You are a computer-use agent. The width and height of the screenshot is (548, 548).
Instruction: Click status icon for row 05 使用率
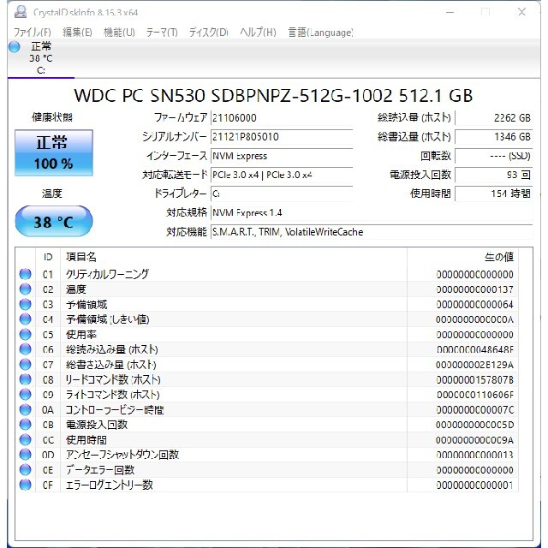point(25,334)
